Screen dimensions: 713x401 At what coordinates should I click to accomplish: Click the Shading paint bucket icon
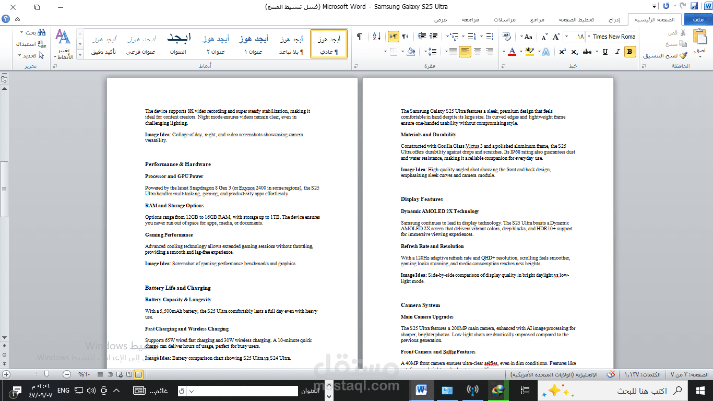pos(411,52)
